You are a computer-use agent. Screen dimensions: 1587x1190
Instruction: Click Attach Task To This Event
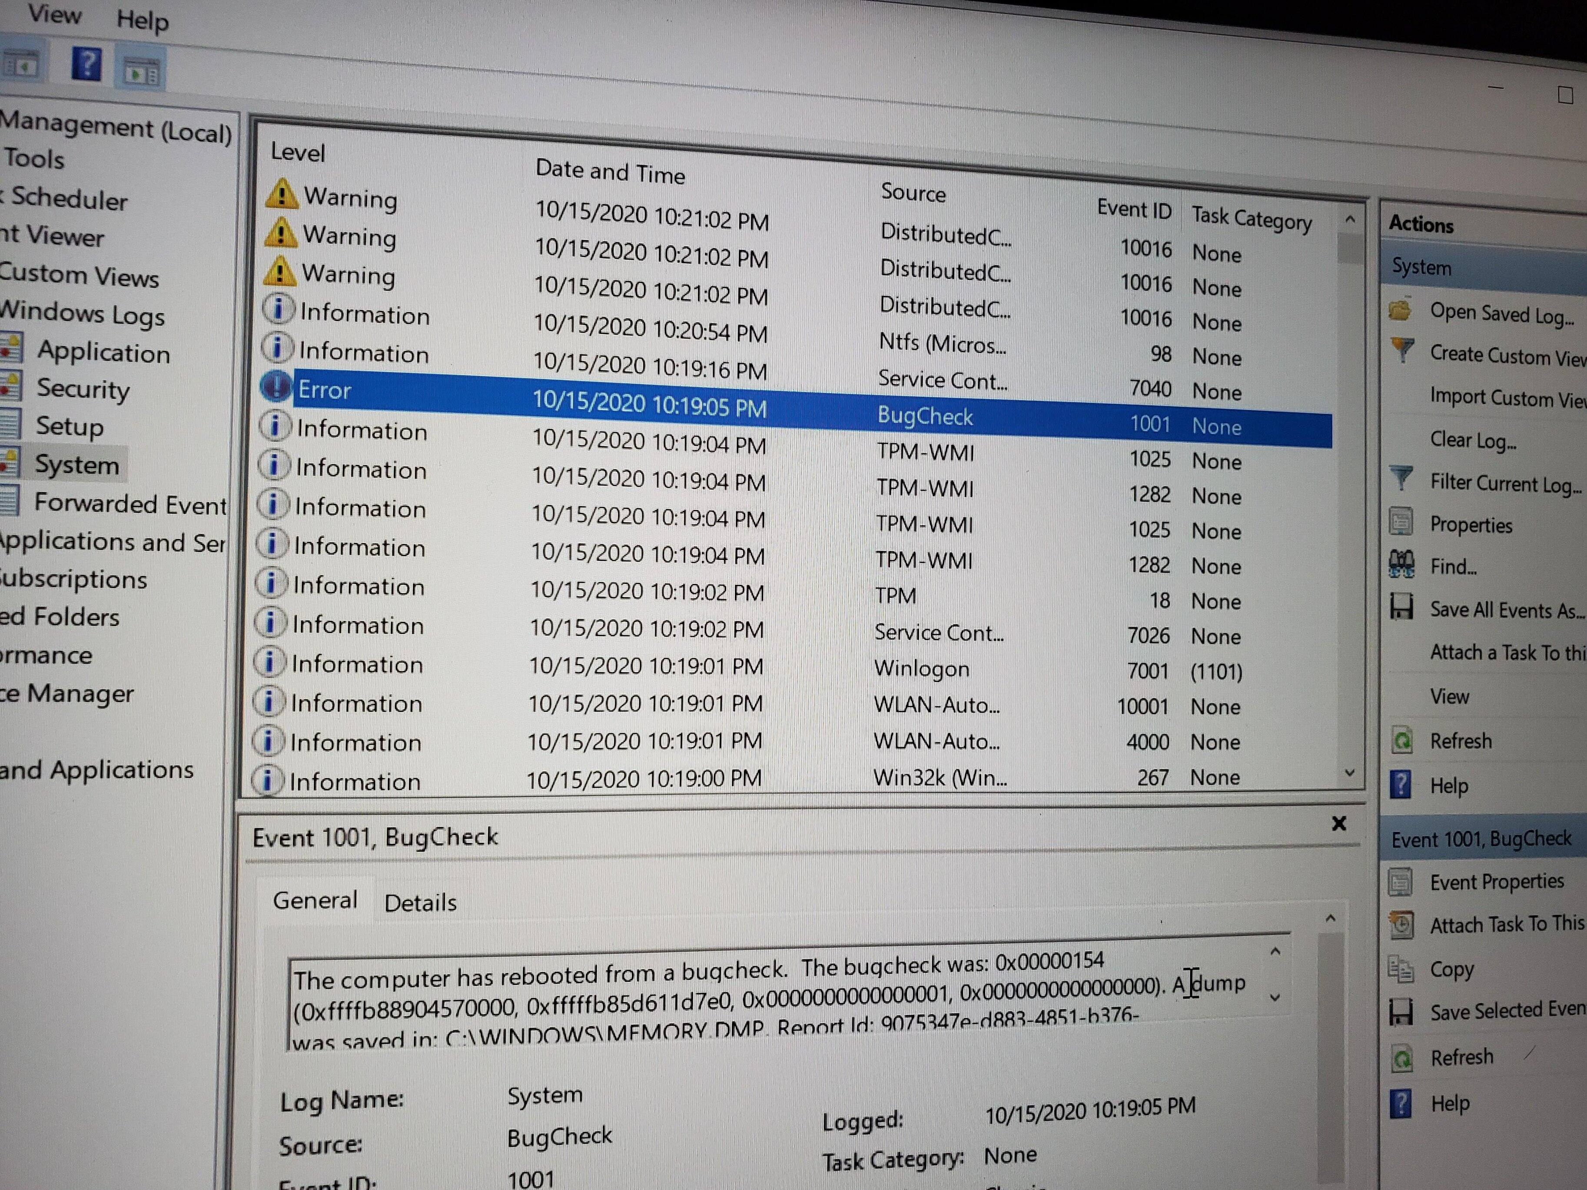click(1506, 925)
